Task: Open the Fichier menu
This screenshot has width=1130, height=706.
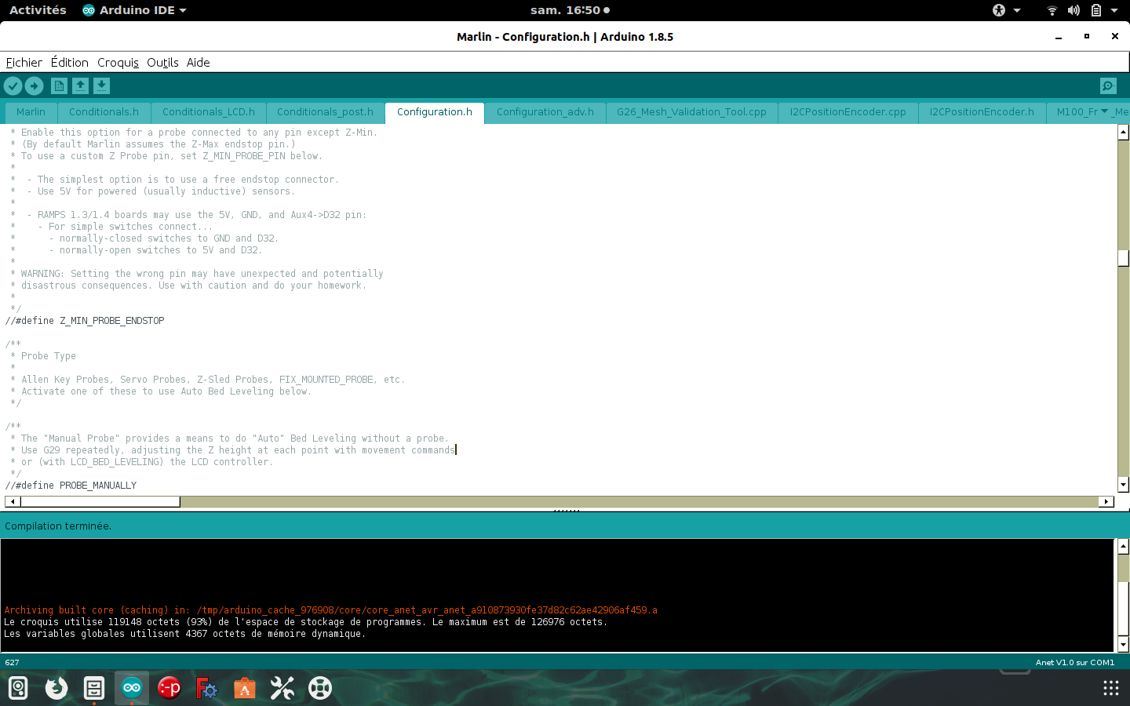Action: click(24, 63)
